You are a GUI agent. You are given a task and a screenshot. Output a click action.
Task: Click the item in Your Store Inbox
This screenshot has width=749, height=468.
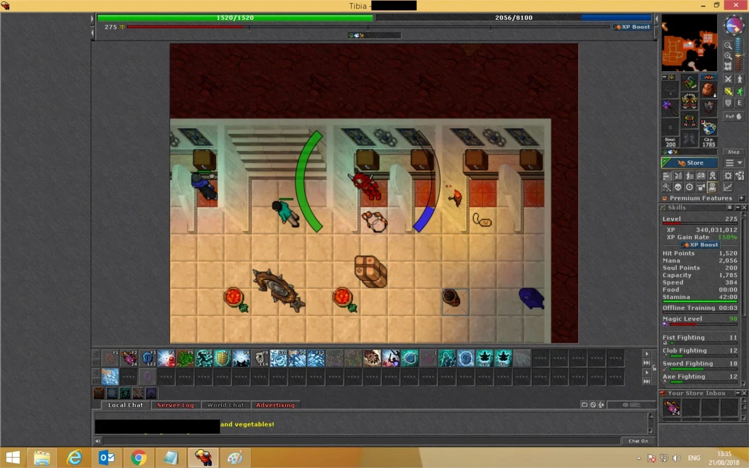tap(671, 408)
